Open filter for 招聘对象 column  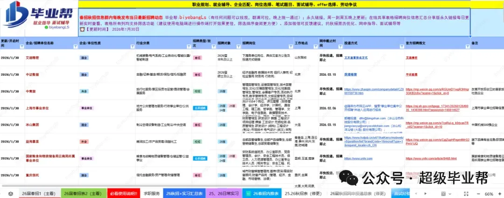238,47
